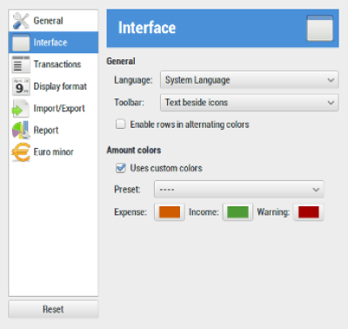Viewport: 348px width, 329px height.
Task: Expand the Toolbar style dropdown
Action: (249, 103)
